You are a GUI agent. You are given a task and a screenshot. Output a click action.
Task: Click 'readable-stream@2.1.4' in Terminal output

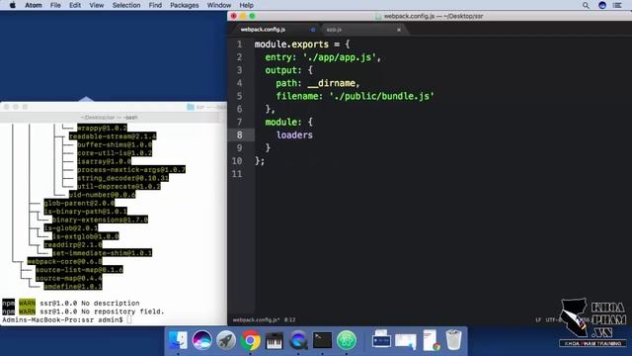(113, 136)
